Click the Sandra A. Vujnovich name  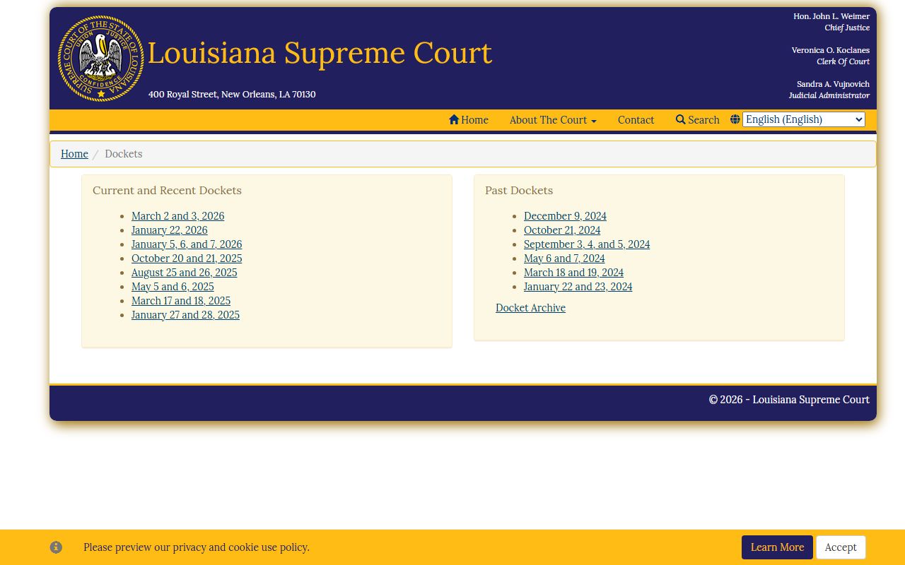coord(833,84)
